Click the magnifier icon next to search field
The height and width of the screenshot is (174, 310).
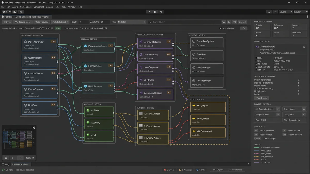(x=224, y=22)
